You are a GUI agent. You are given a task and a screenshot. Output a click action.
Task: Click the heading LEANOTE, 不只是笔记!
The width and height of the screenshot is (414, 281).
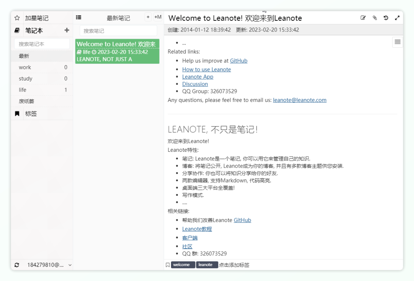coord(212,130)
